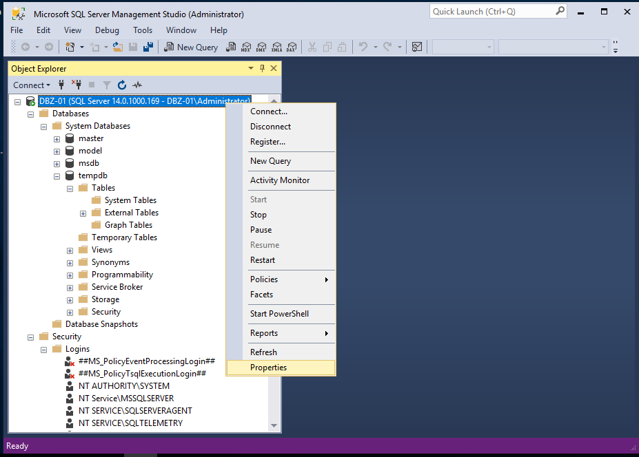Screen dimensions: 639x457
Task: Open the Tools menu
Action: [x=143, y=30]
